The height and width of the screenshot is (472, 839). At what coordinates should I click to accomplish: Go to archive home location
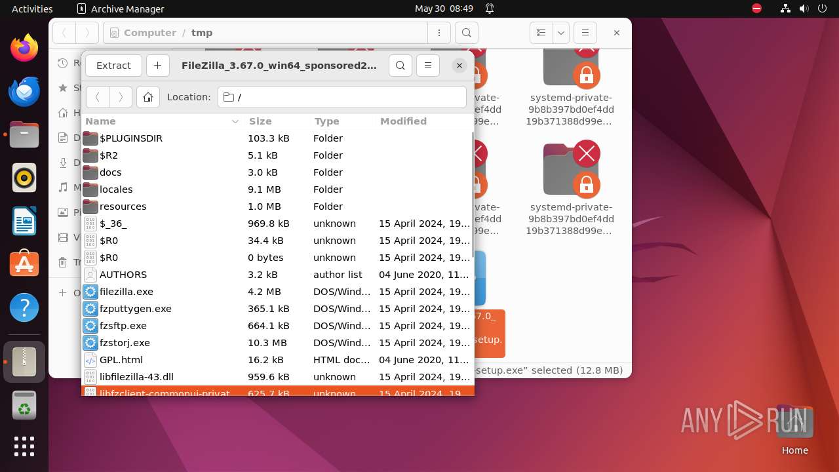point(148,97)
